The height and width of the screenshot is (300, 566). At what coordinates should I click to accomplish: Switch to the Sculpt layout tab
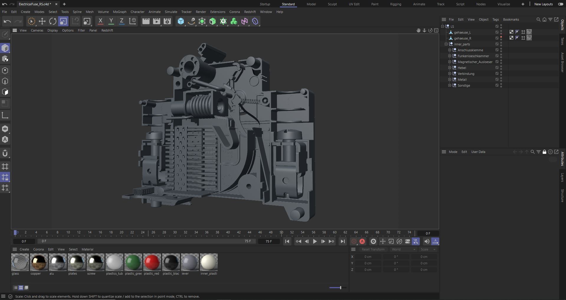(332, 4)
